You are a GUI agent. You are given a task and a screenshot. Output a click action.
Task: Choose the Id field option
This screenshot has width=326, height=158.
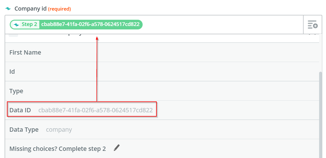click(12, 71)
